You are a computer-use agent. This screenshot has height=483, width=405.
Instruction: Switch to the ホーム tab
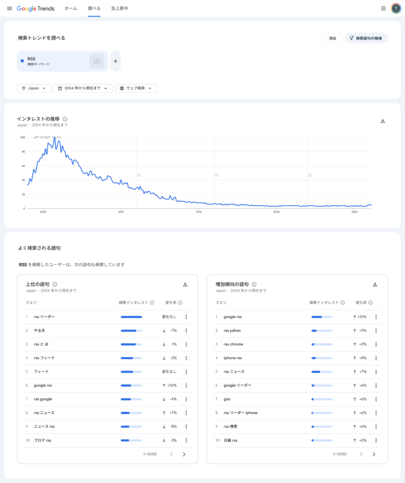[x=71, y=8]
